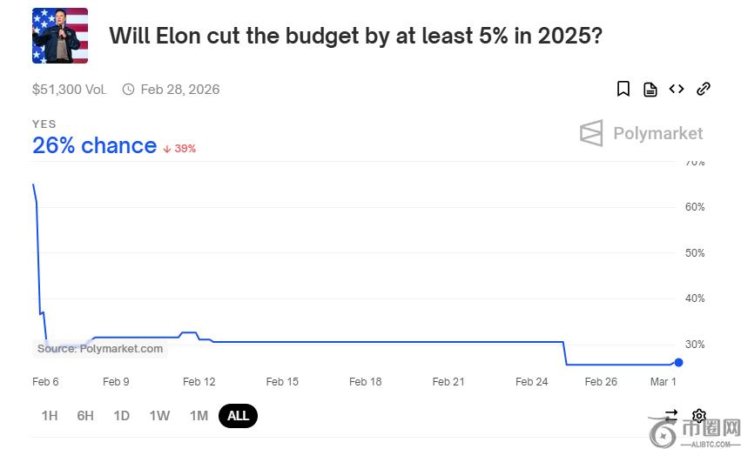Click the Polymarket logo watermark
The width and height of the screenshot is (741, 449).
tap(641, 133)
